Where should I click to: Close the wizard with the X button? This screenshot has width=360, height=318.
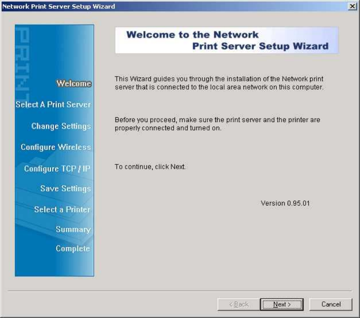click(352, 6)
